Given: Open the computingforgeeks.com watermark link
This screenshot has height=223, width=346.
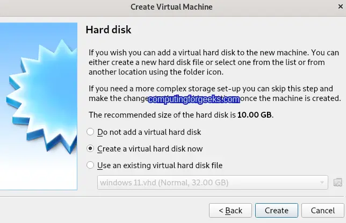Looking at the screenshot, I should click(194, 99).
